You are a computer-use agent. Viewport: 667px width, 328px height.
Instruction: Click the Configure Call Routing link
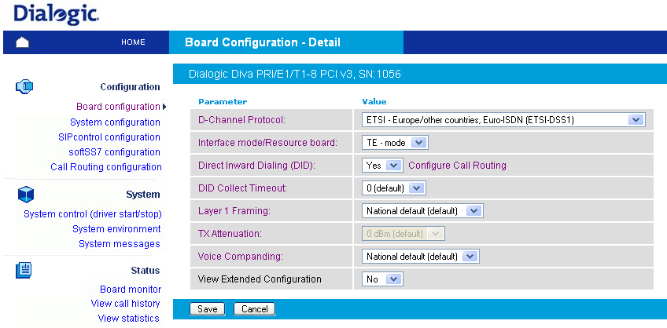tap(457, 166)
